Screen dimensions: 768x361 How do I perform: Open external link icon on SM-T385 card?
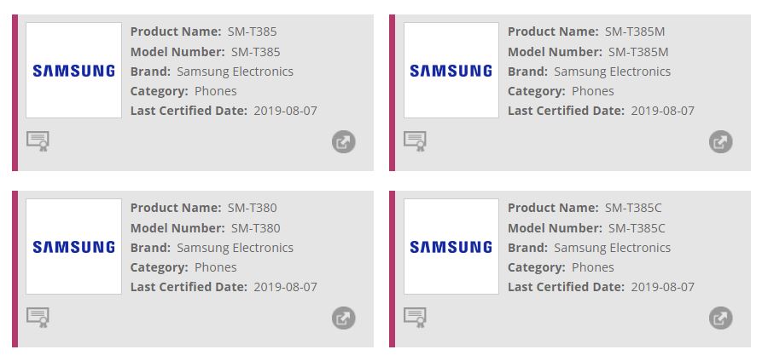pos(343,142)
